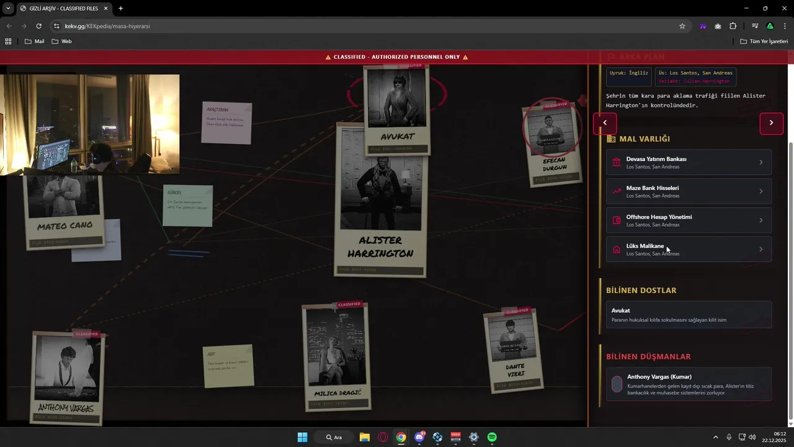Open File Explorer from the taskbar

[x=365, y=437]
